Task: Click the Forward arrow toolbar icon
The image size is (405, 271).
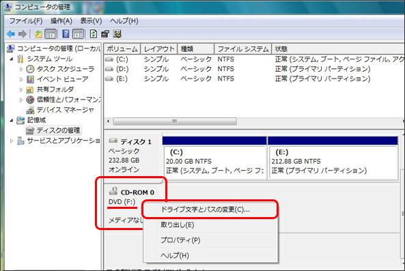Action: (23, 34)
